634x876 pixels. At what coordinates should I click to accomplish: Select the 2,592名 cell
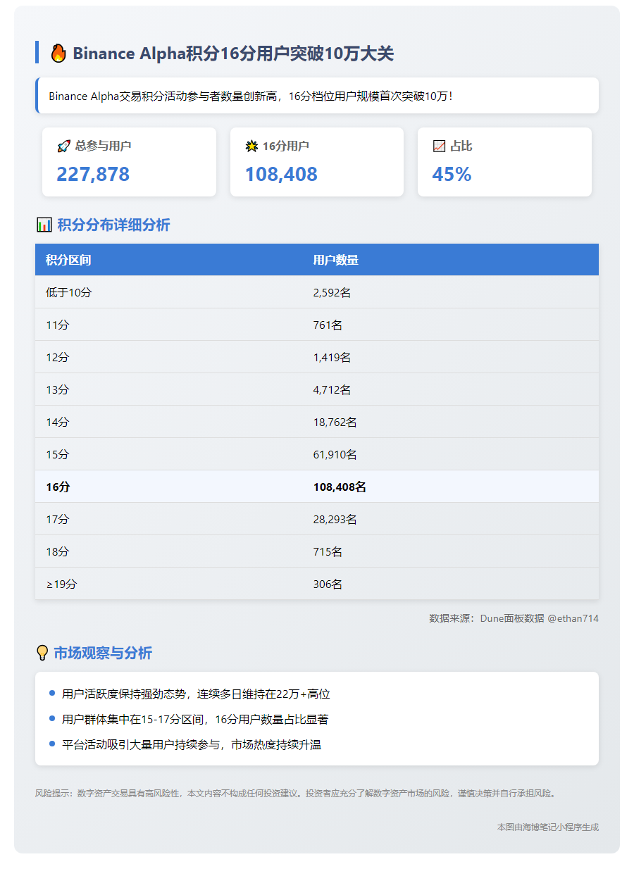332,292
